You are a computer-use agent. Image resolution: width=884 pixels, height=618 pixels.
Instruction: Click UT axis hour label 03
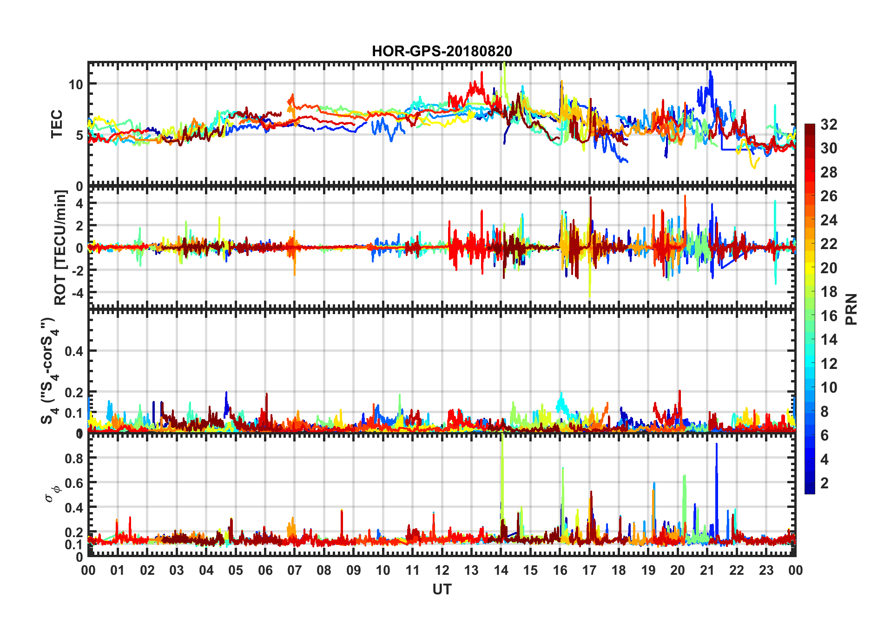tap(177, 570)
